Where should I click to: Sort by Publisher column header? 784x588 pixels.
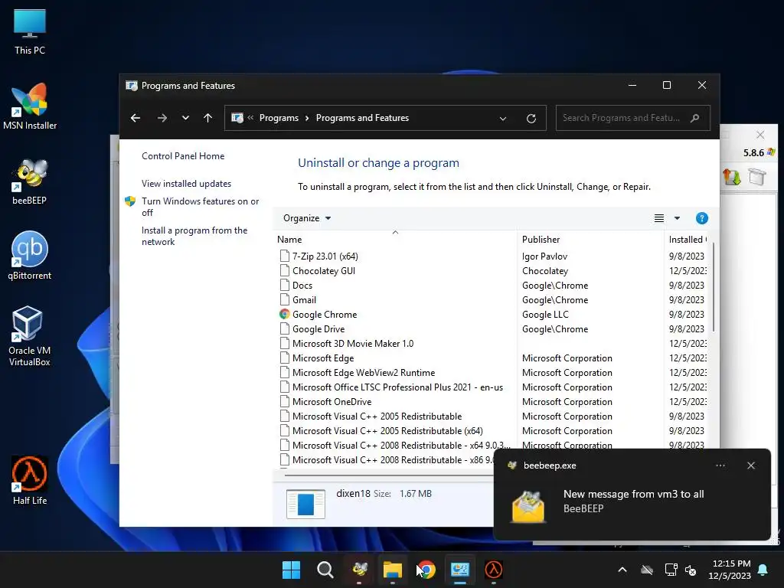590,240
